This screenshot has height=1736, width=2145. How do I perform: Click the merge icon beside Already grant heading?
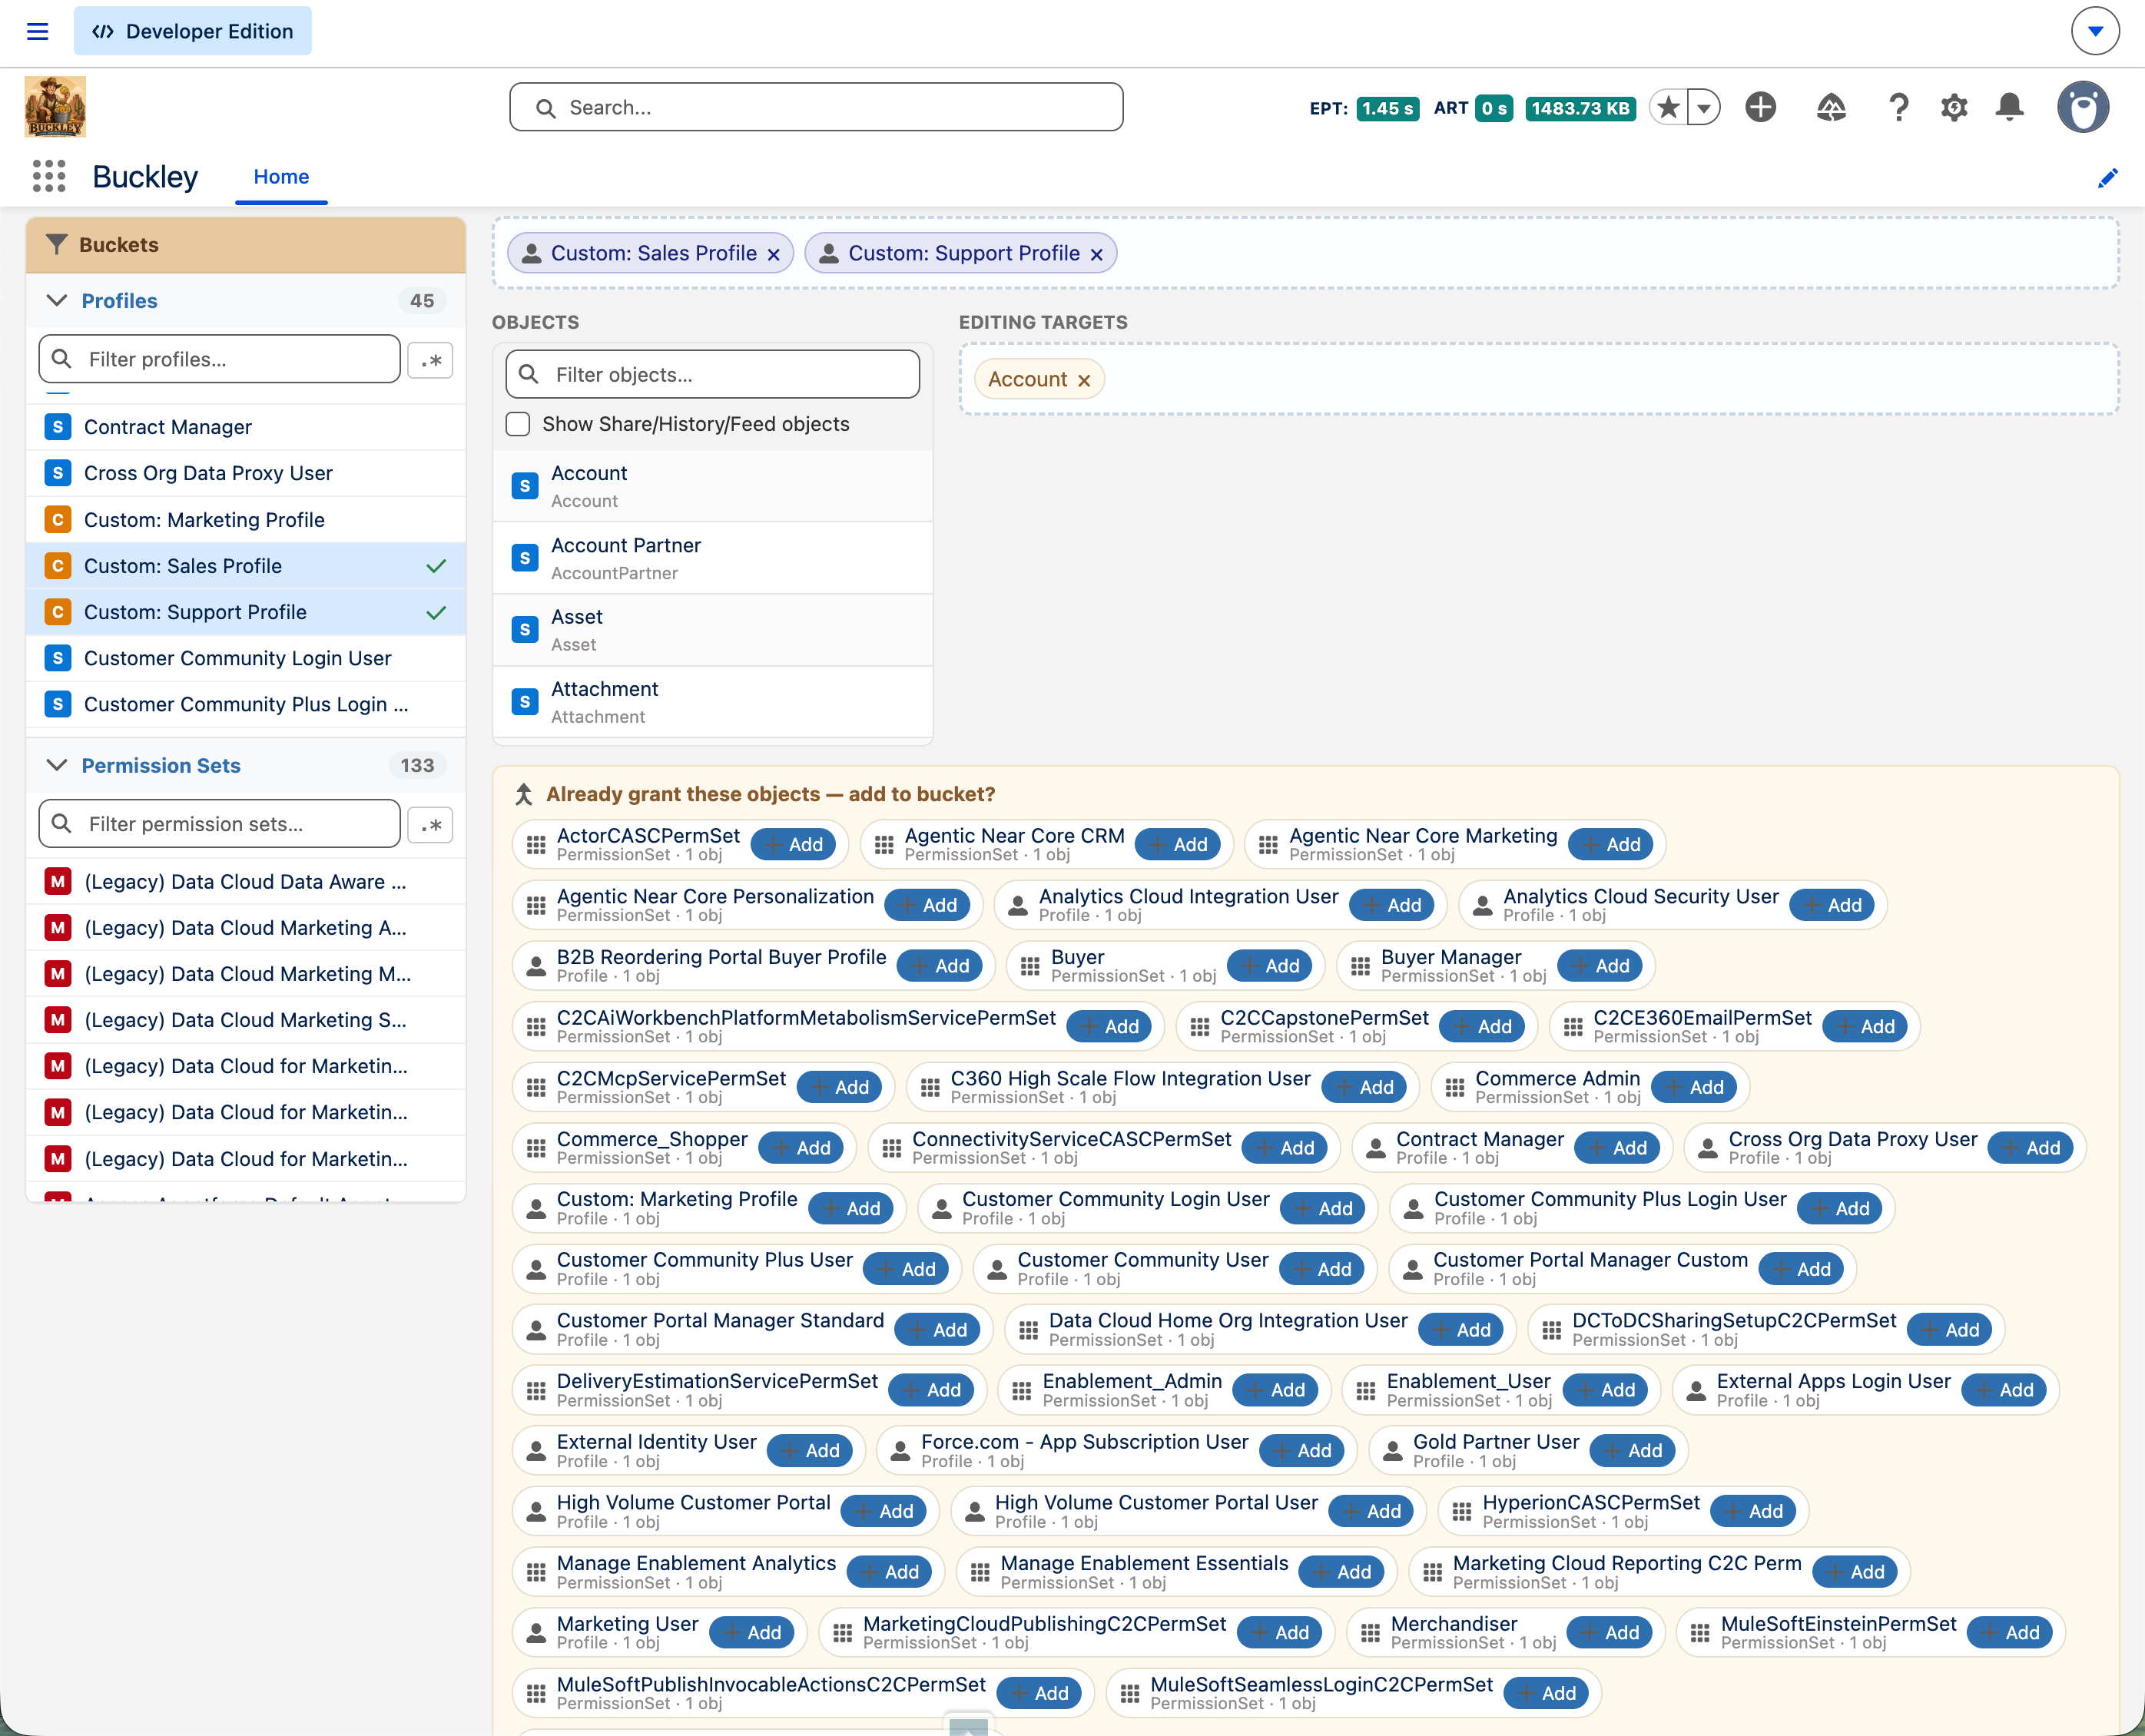coord(523,794)
